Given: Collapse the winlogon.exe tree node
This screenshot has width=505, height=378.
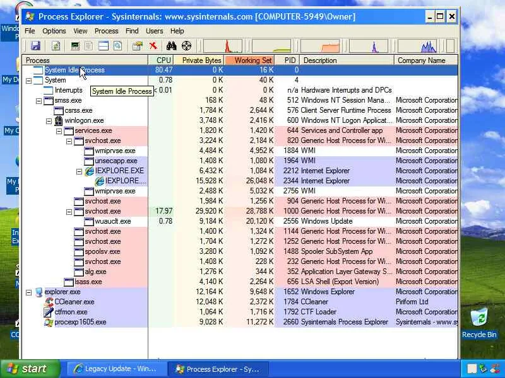Looking at the screenshot, I should (x=49, y=121).
